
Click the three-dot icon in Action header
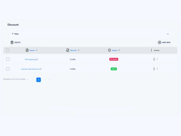[x=151, y=50]
